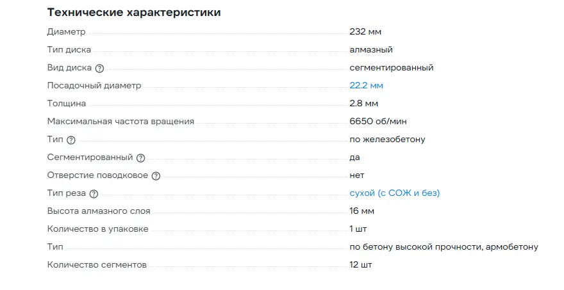564x290 pixels.
Task: Click the Высота алмазного слоя label
Action: [99, 211]
